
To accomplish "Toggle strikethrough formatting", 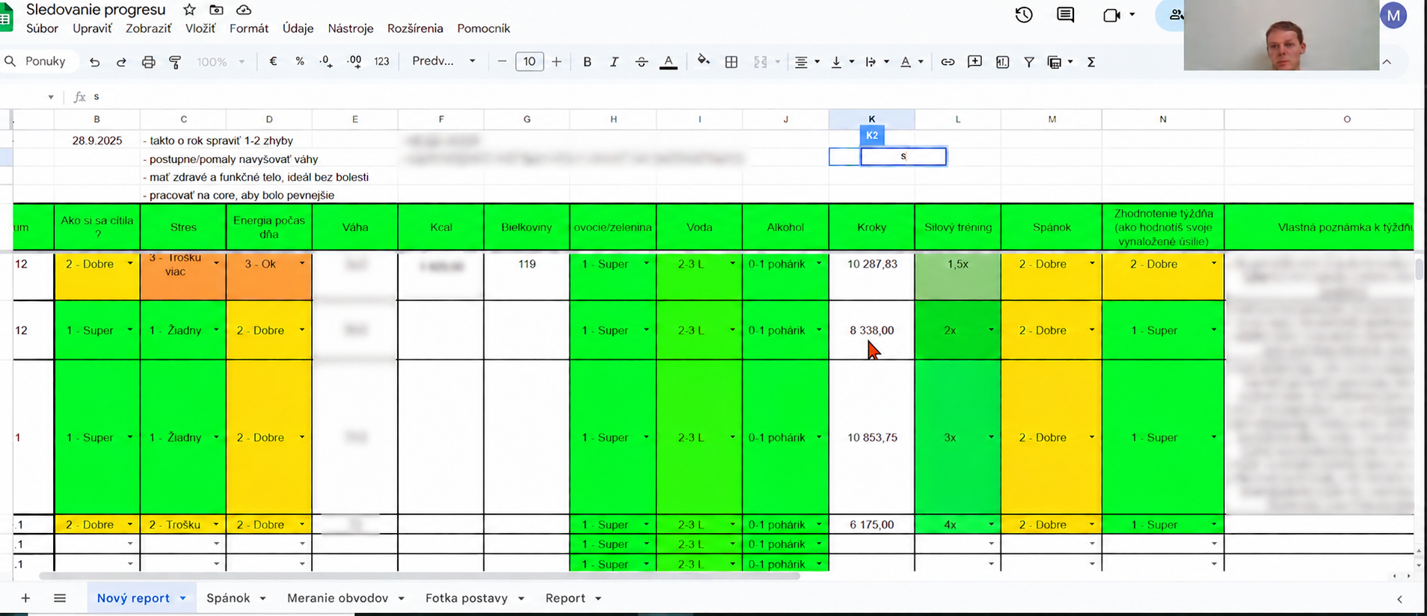I will coord(642,62).
